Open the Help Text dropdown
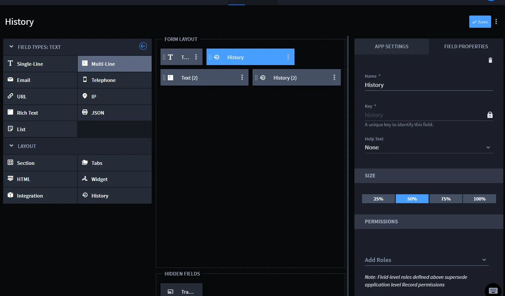505x296 pixels. pos(429,147)
